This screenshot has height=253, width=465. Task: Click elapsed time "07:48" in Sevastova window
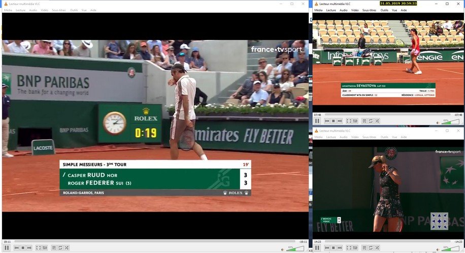coord(317,115)
